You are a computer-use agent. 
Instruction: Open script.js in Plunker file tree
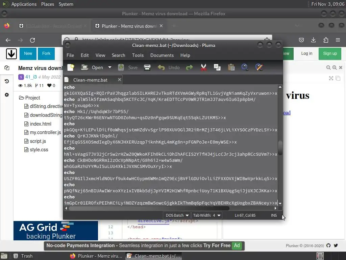point(35,141)
